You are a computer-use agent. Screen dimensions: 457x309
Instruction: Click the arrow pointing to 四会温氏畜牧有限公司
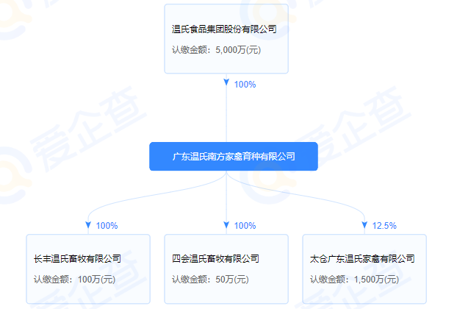pos(226,225)
